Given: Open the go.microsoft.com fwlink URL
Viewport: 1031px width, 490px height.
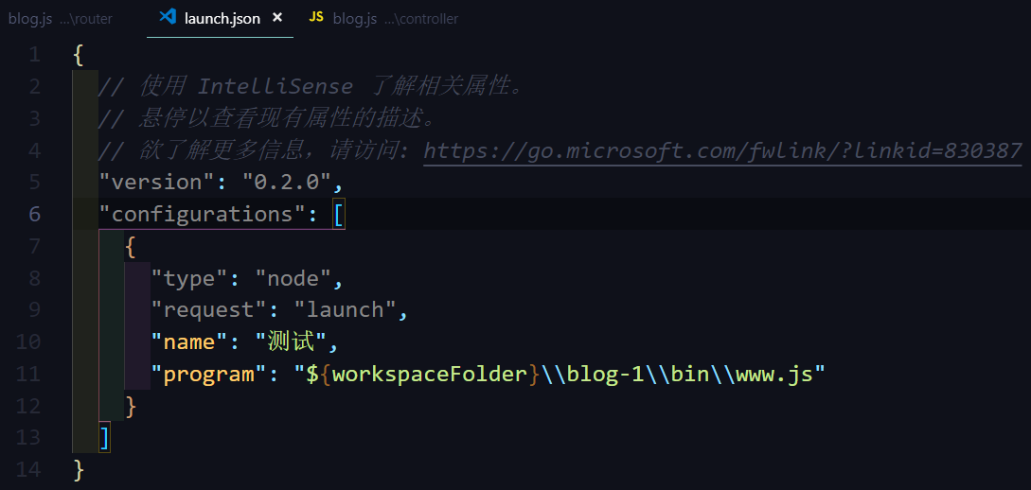Looking at the screenshot, I should click(x=722, y=150).
